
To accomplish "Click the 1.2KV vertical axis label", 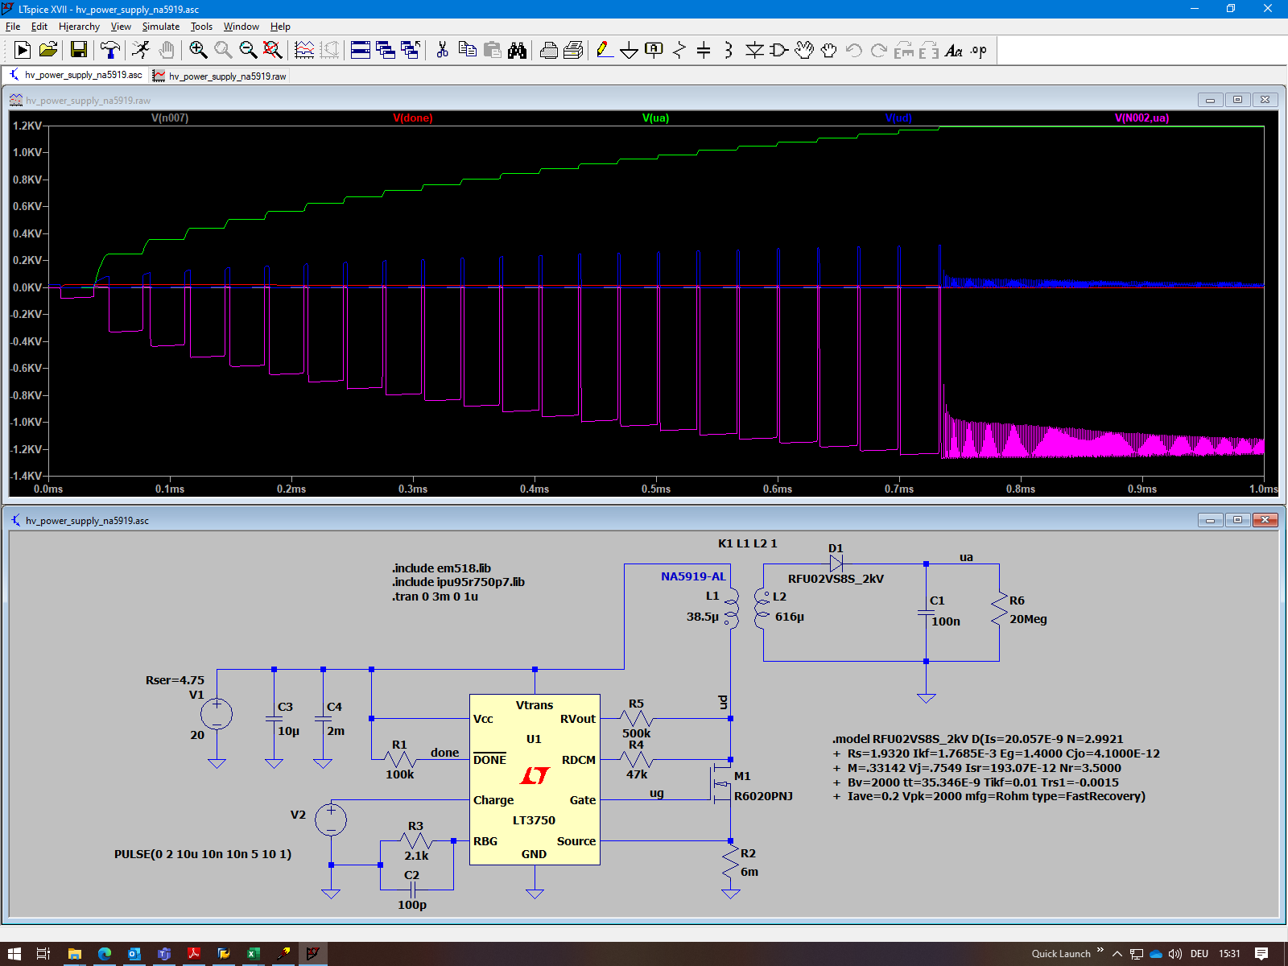I will coord(27,126).
